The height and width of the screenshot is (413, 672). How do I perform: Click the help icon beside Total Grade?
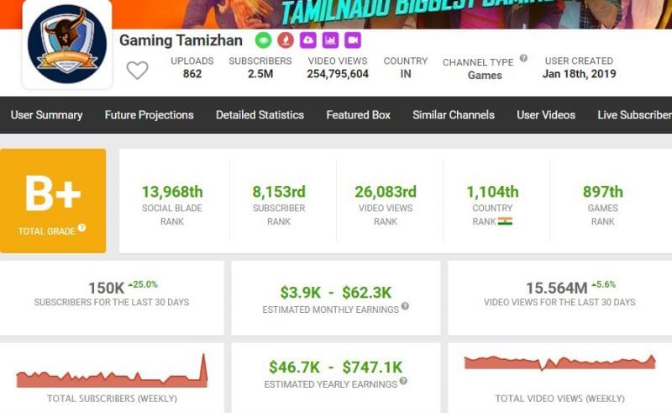click(81, 228)
